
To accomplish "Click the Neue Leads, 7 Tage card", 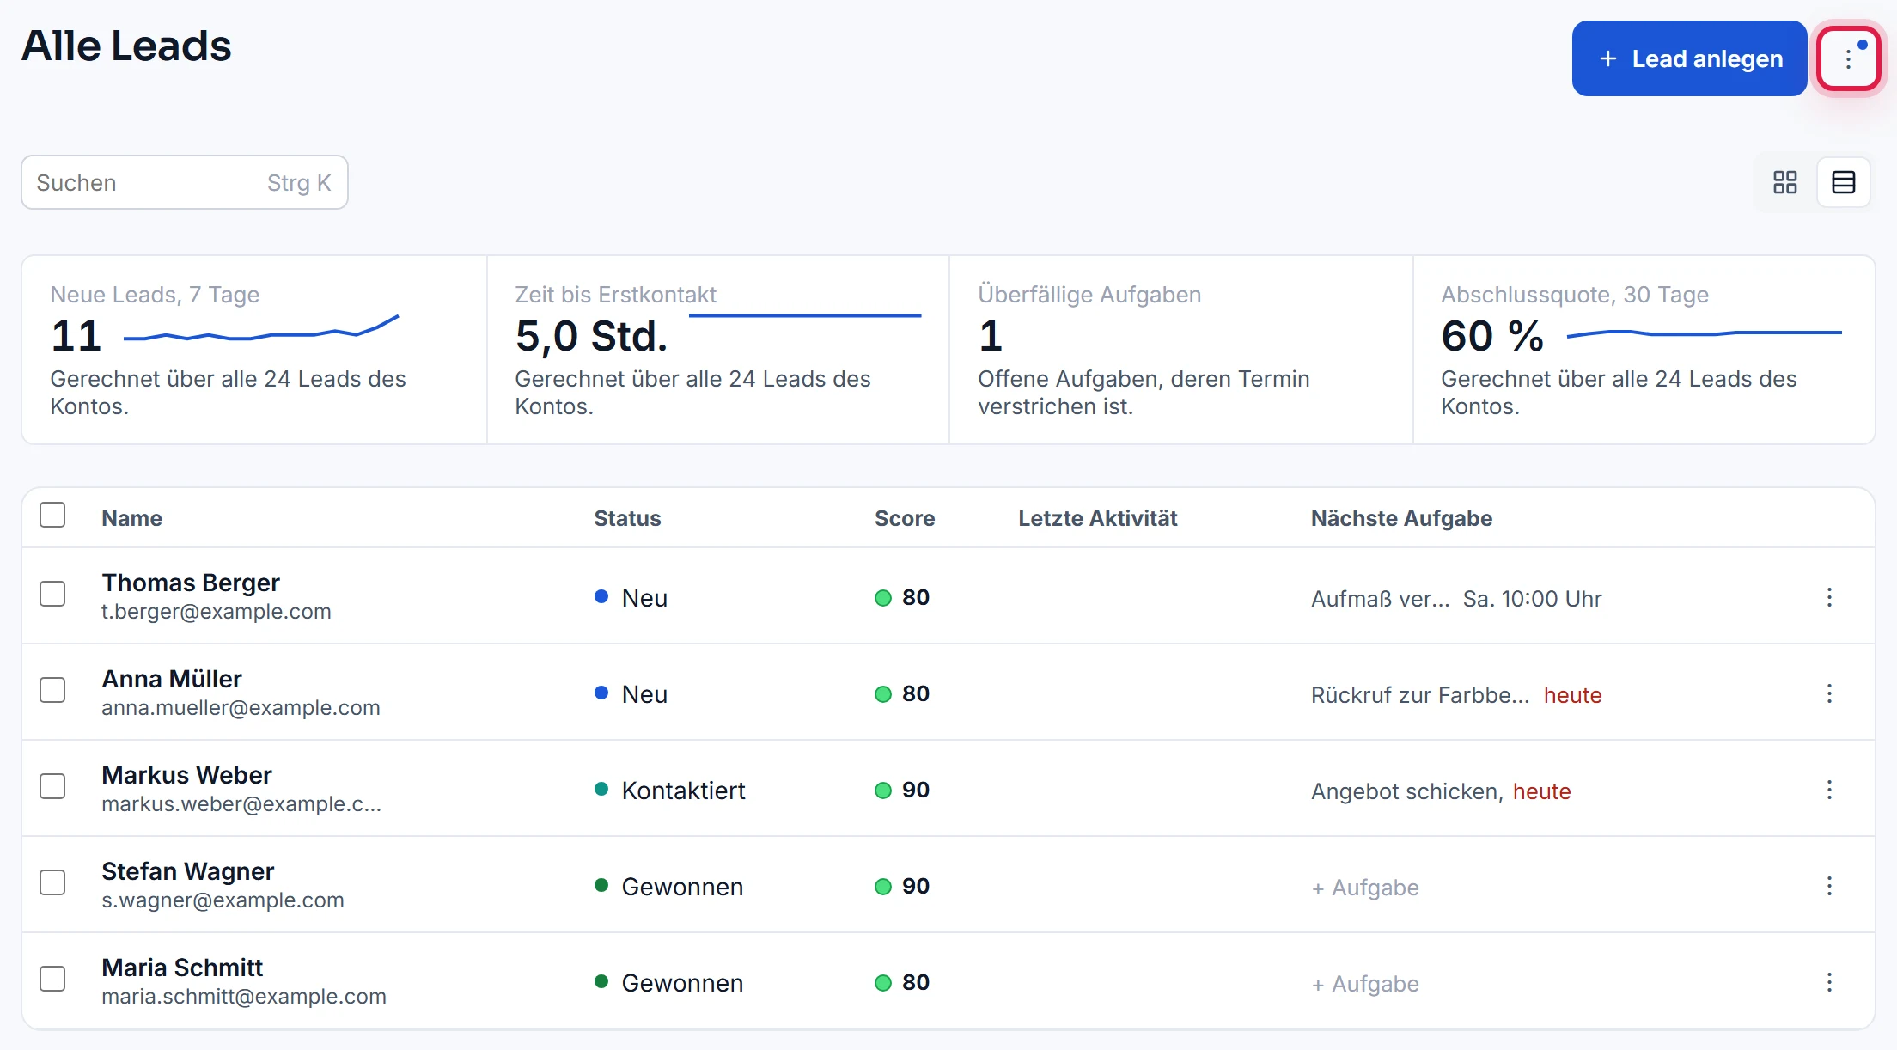I will [254, 350].
